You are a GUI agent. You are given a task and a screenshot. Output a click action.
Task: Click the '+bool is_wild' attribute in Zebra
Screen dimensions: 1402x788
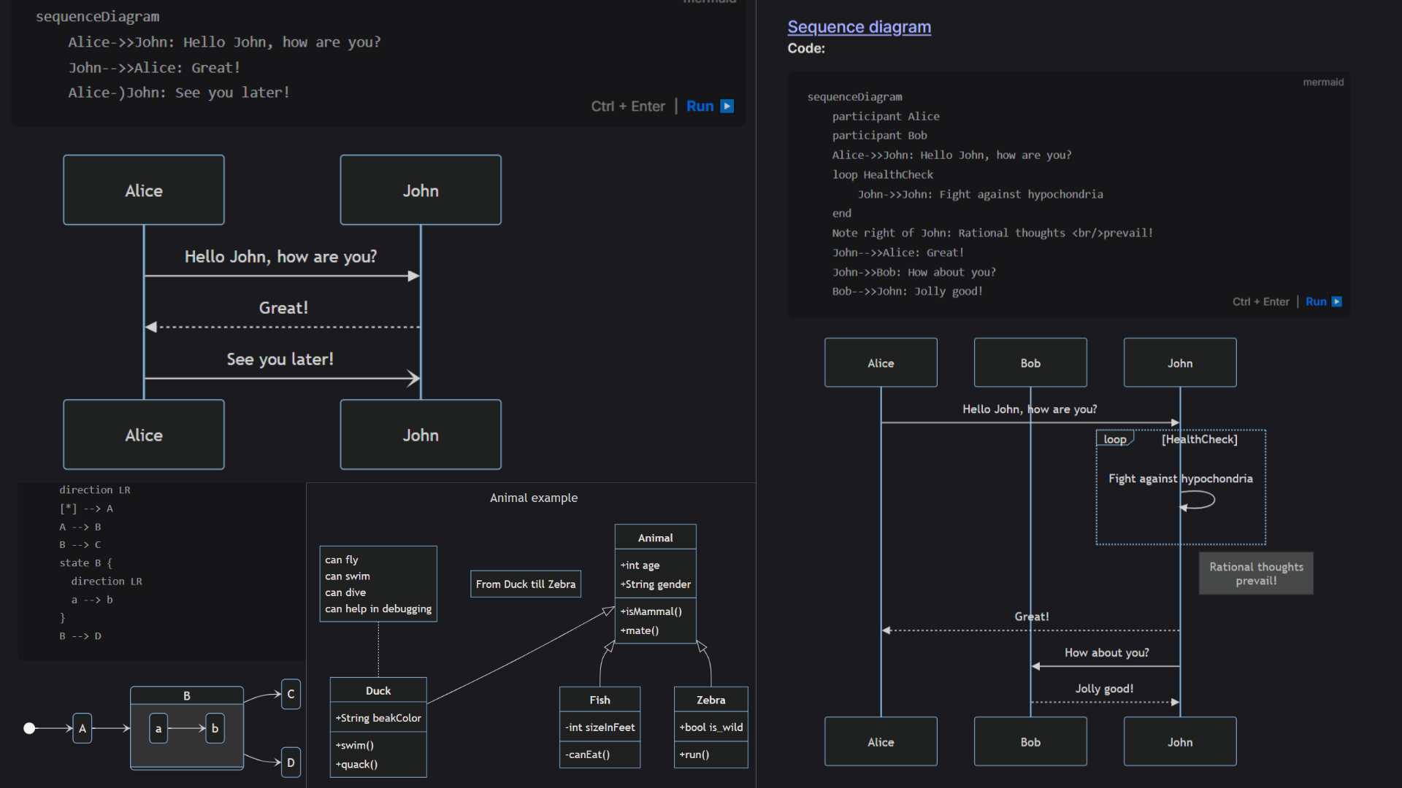point(711,727)
